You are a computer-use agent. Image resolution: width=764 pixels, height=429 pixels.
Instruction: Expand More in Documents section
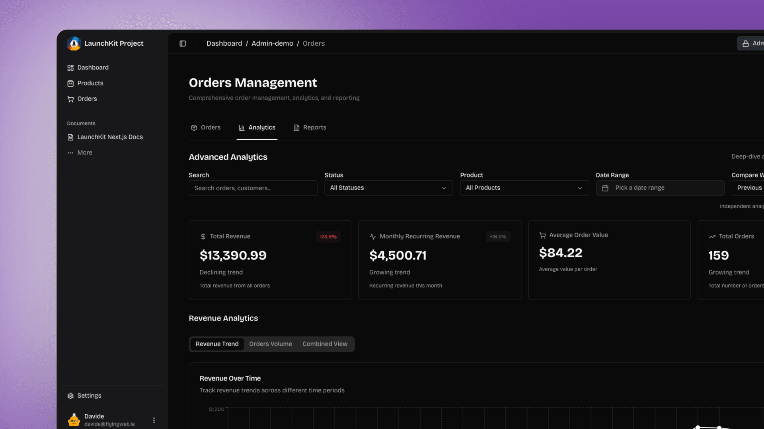pos(80,153)
